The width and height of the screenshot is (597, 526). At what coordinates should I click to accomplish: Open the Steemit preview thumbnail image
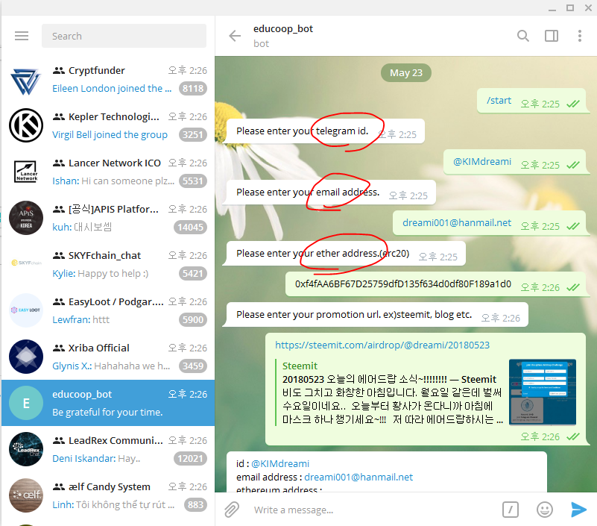click(542, 392)
